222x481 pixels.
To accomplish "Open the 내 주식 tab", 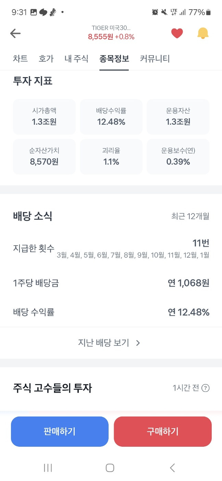I will pyautogui.click(x=76, y=59).
